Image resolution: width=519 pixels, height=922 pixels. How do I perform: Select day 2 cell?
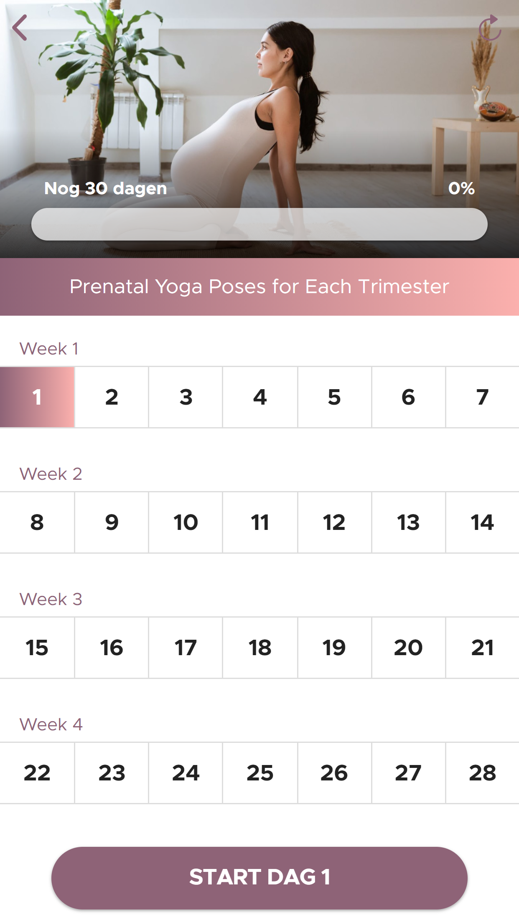click(112, 397)
